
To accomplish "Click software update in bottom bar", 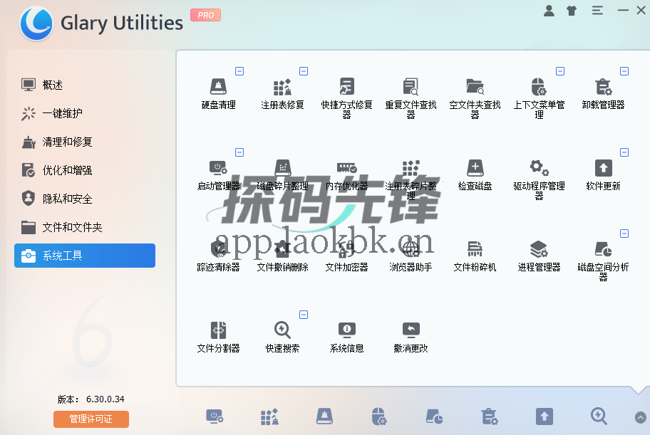I will 545,416.
